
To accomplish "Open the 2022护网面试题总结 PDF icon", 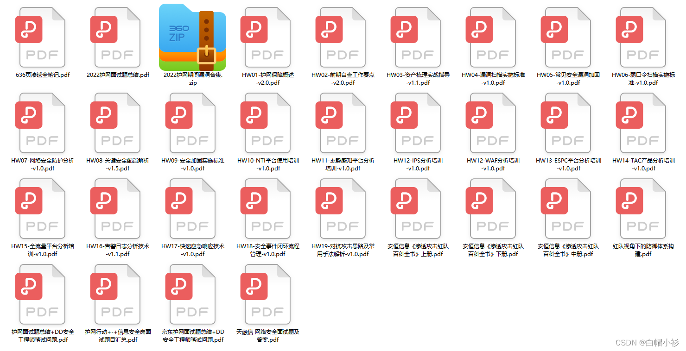I will coord(115,37).
